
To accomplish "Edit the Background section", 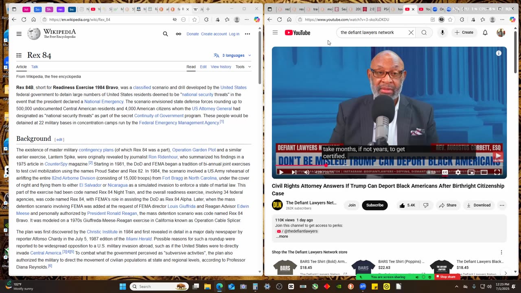I will pyautogui.click(x=59, y=140).
